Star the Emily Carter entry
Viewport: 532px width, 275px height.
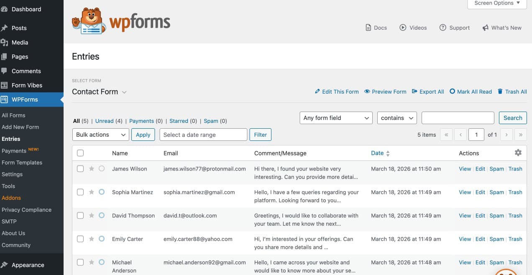point(92,239)
